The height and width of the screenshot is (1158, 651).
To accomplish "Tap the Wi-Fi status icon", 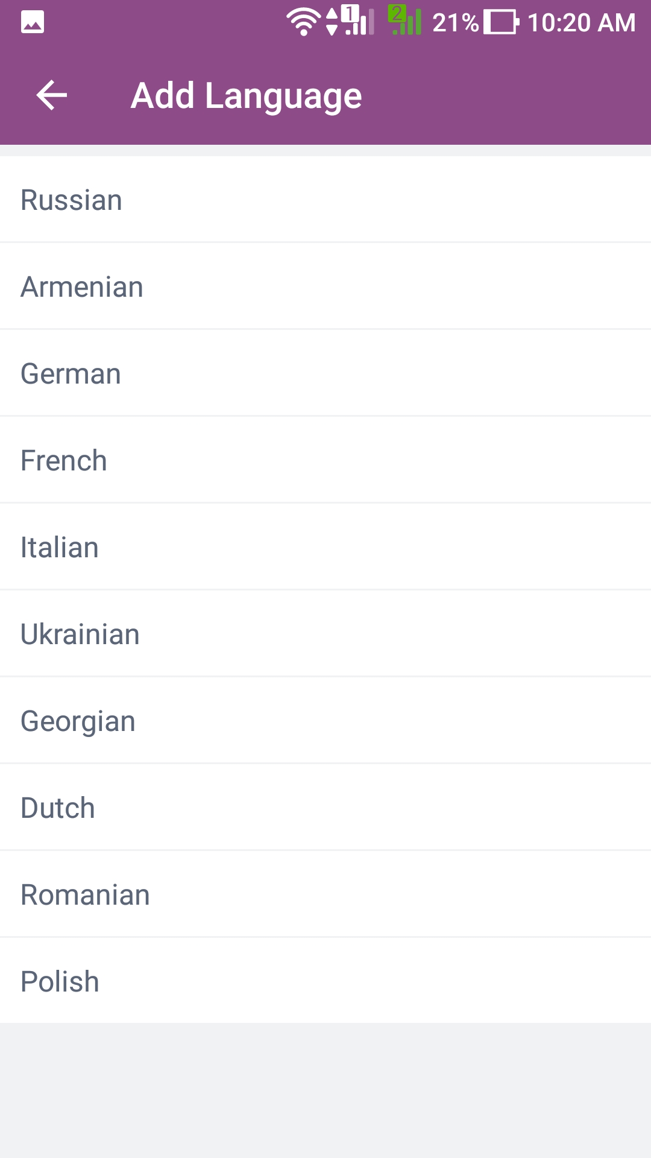I will (303, 22).
